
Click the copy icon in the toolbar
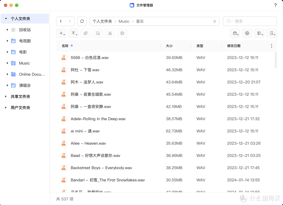point(85,33)
